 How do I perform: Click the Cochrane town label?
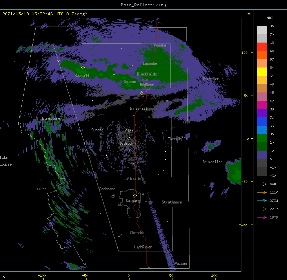point(107,189)
